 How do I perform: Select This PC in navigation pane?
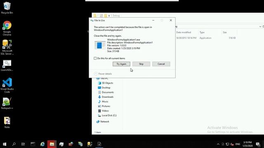[102, 79]
